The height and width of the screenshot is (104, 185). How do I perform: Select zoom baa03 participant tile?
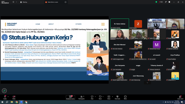point(138,24)
